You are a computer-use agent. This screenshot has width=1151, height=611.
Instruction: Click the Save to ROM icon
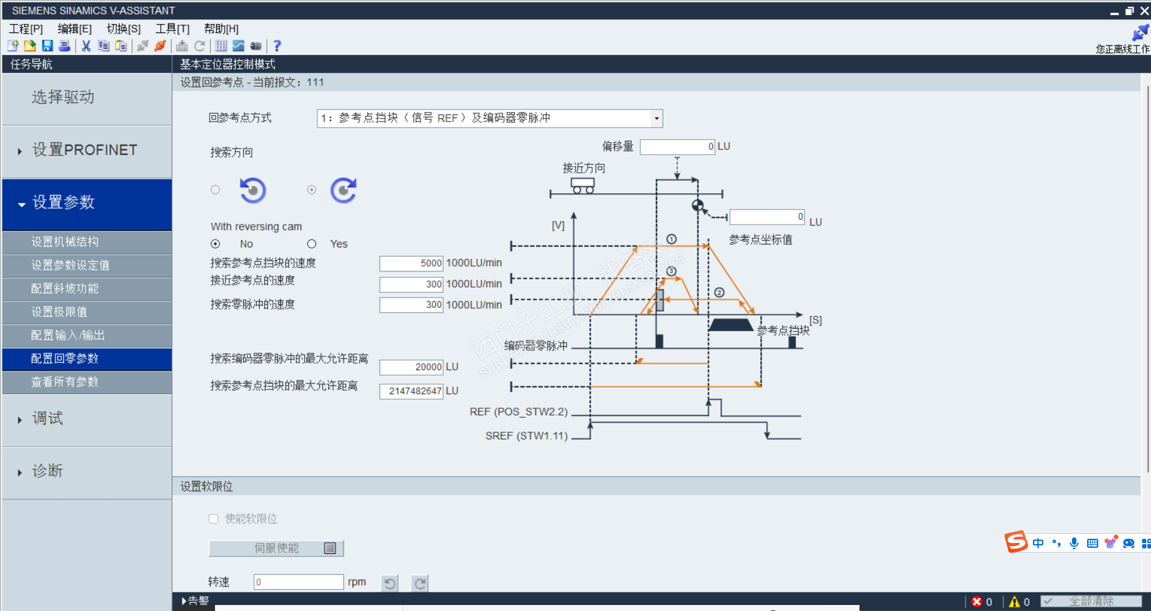(182, 46)
